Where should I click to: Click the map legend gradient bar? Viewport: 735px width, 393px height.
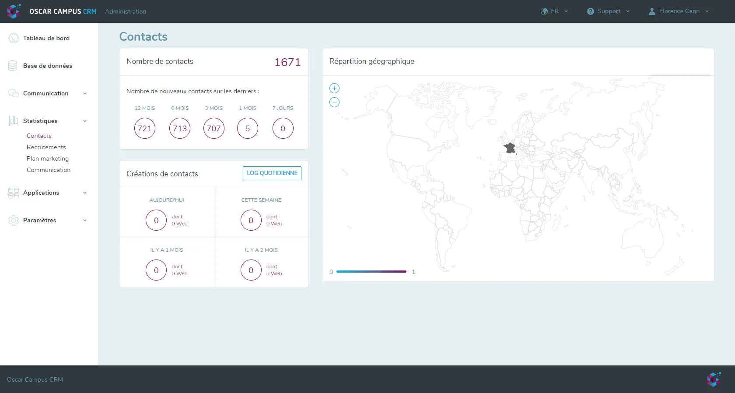[371, 272]
